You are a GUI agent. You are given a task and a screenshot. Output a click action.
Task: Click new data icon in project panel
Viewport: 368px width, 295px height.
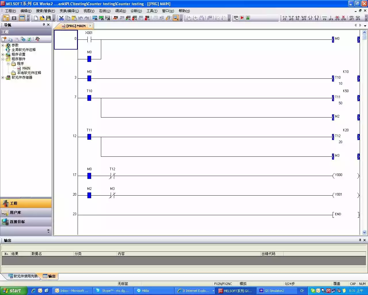click(4, 39)
